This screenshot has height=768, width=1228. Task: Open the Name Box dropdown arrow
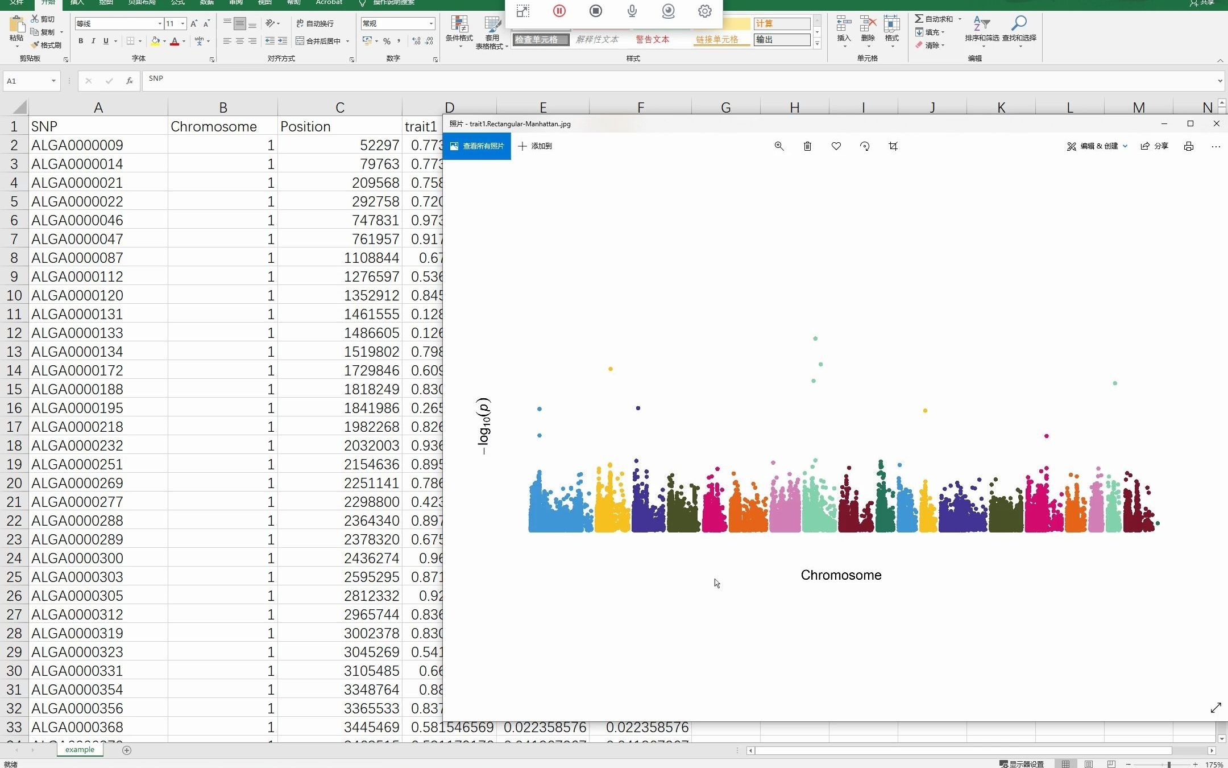click(x=53, y=81)
